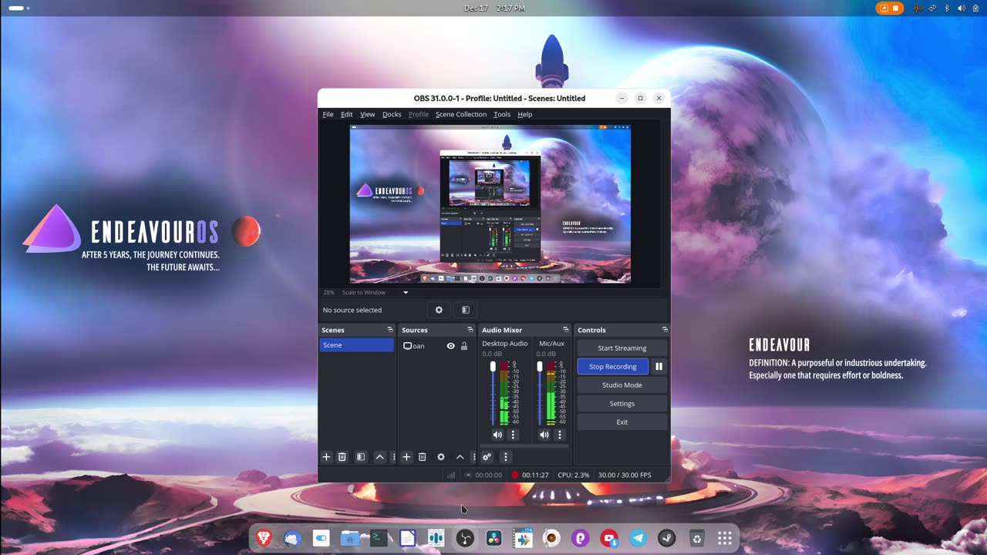Image resolution: width=987 pixels, height=555 pixels.
Task: Launch Thunderbird mail from the dock
Action: pos(292,538)
